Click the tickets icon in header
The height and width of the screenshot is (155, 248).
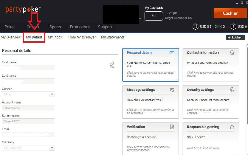coord(218,27)
